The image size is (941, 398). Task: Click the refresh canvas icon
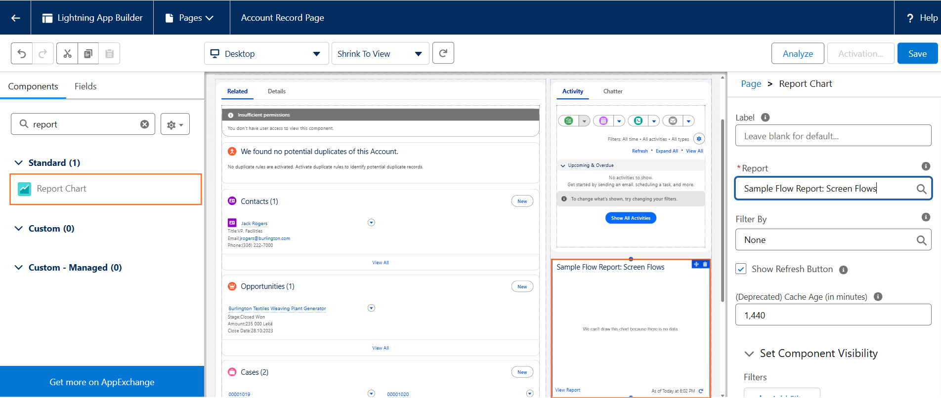click(x=443, y=53)
